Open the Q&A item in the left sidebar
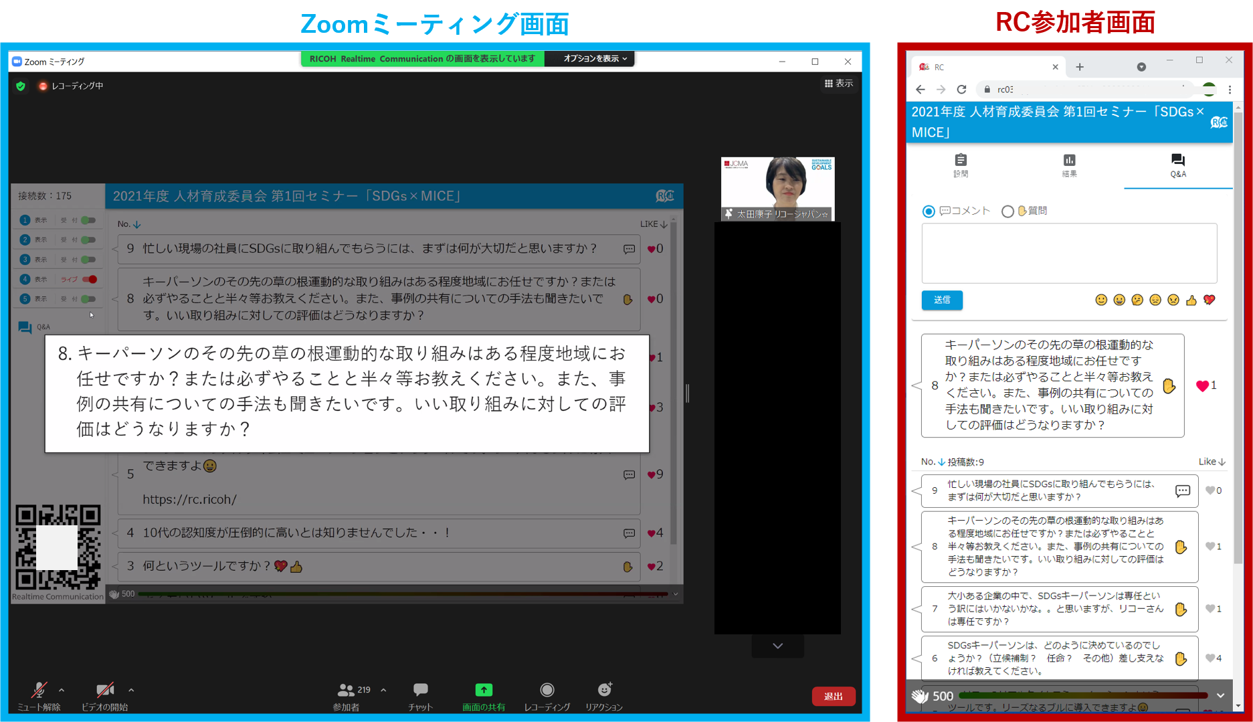Image resolution: width=1253 pixels, height=722 pixels. 34,327
